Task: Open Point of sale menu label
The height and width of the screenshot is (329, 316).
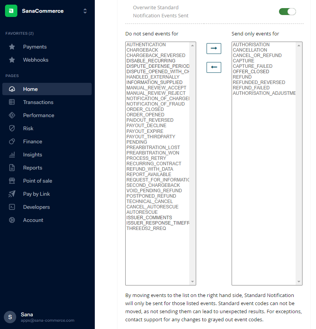Action: click(37, 181)
